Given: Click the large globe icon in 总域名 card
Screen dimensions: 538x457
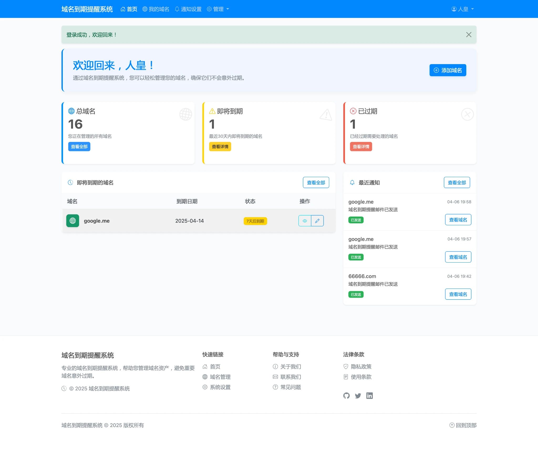Looking at the screenshot, I should pos(185,114).
